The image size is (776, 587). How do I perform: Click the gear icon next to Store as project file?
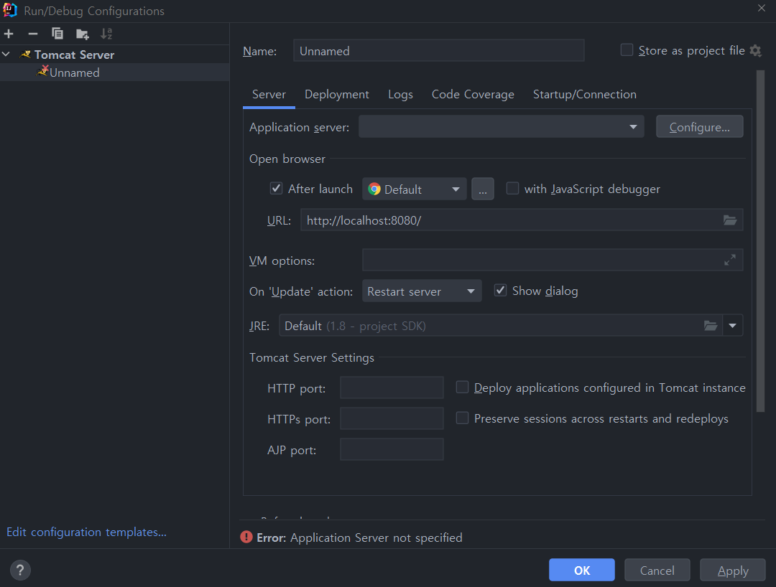[x=755, y=50]
